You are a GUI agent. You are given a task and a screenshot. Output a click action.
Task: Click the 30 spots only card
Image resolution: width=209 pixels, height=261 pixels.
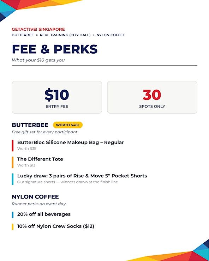click(x=152, y=97)
